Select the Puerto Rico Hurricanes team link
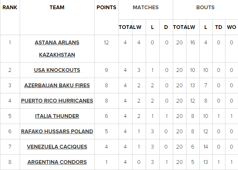Image resolution: width=238 pixels, height=170 pixels. pyautogui.click(x=57, y=101)
